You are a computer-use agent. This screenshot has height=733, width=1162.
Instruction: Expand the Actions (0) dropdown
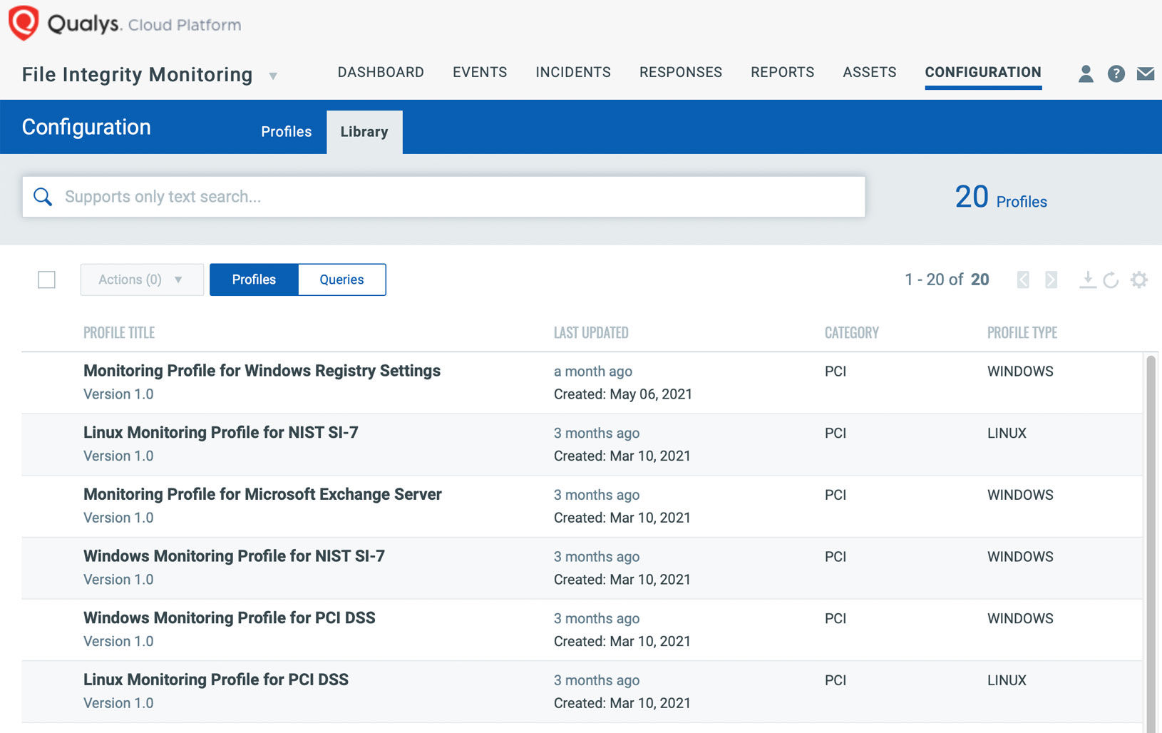tap(141, 280)
